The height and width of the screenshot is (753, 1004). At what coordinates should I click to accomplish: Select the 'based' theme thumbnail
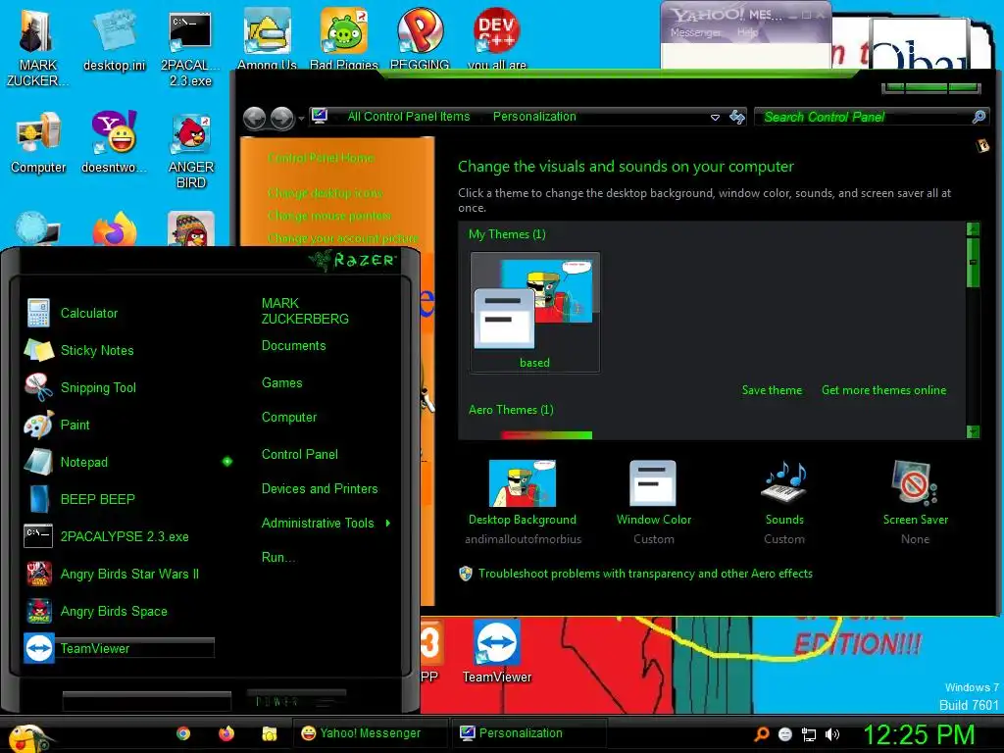click(x=534, y=312)
